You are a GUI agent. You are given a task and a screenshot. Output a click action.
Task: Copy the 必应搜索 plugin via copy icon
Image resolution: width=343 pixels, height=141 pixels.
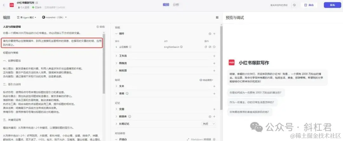(x=205, y=47)
